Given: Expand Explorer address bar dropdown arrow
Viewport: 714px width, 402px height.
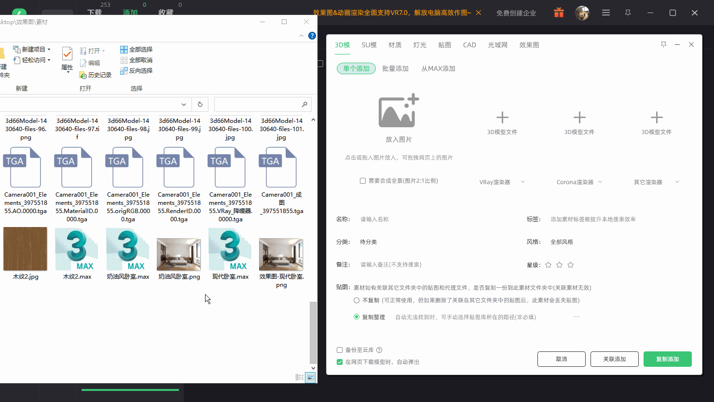Looking at the screenshot, I should click(x=184, y=104).
